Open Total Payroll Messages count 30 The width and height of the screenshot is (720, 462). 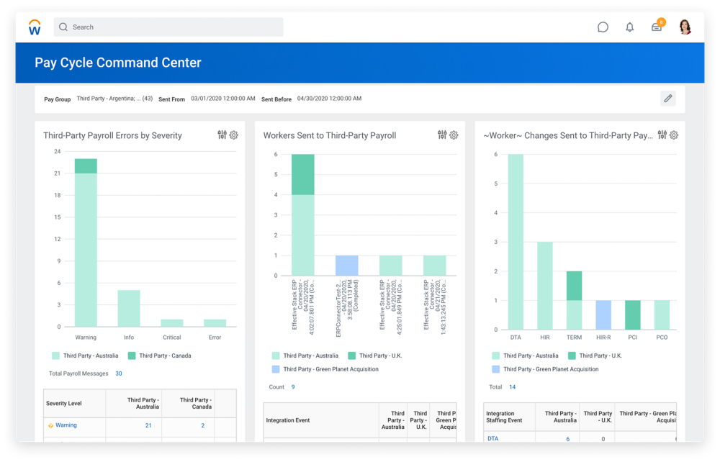click(119, 373)
